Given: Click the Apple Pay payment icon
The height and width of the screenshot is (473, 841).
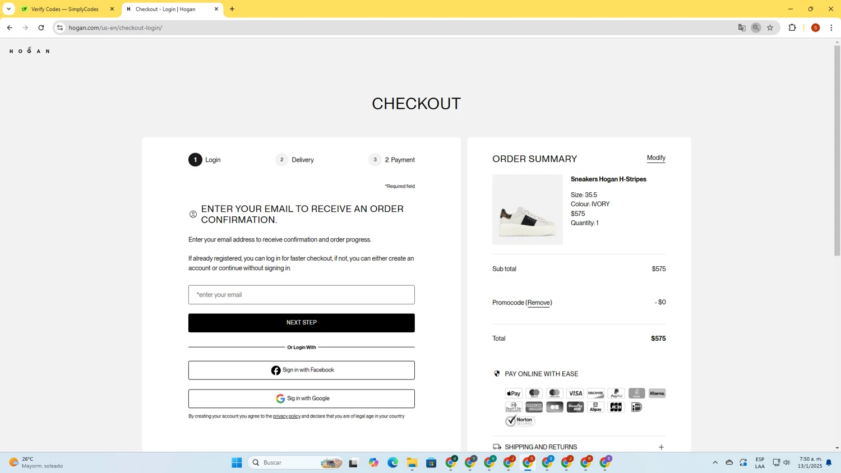Looking at the screenshot, I should [514, 393].
